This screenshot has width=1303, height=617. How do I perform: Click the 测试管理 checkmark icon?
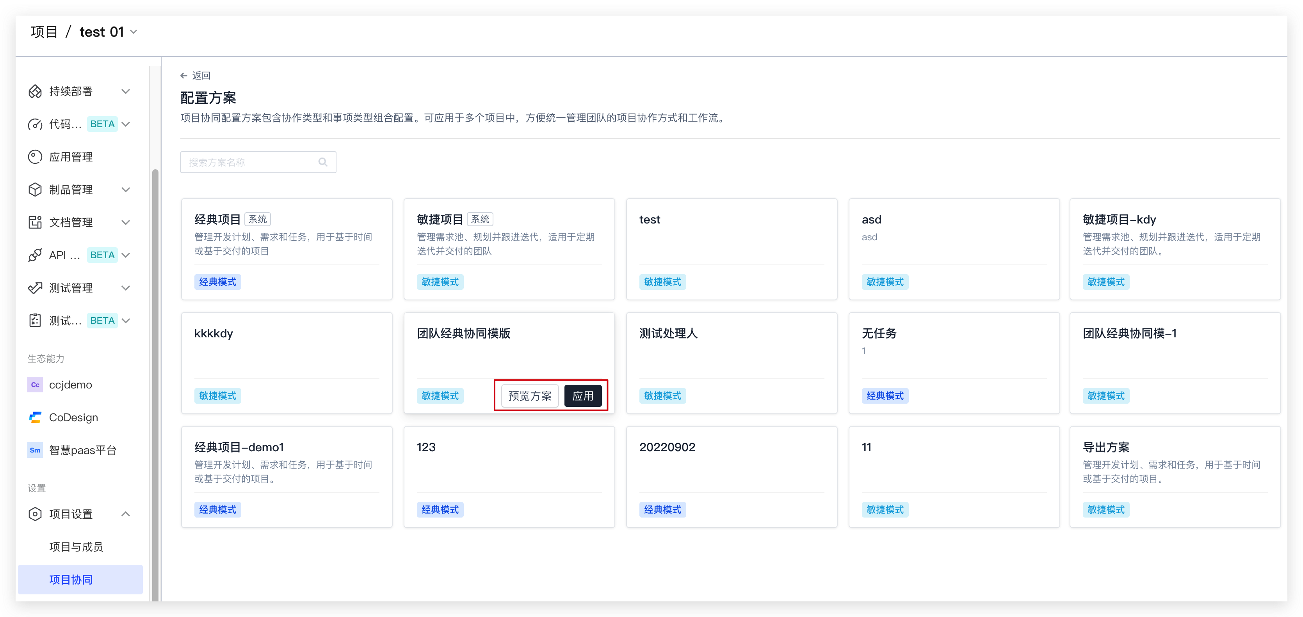[x=35, y=288]
